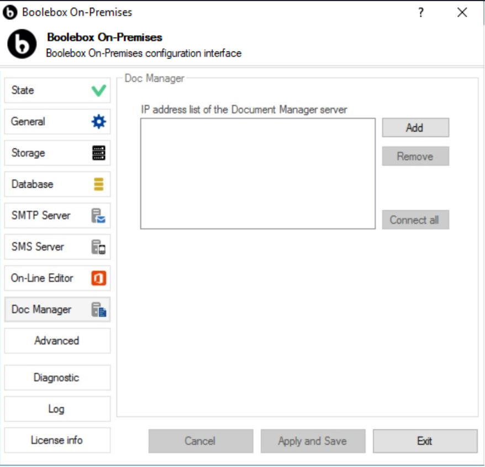Click Apply and Save
The width and height of the screenshot is (485, 467).
[313, 441]
